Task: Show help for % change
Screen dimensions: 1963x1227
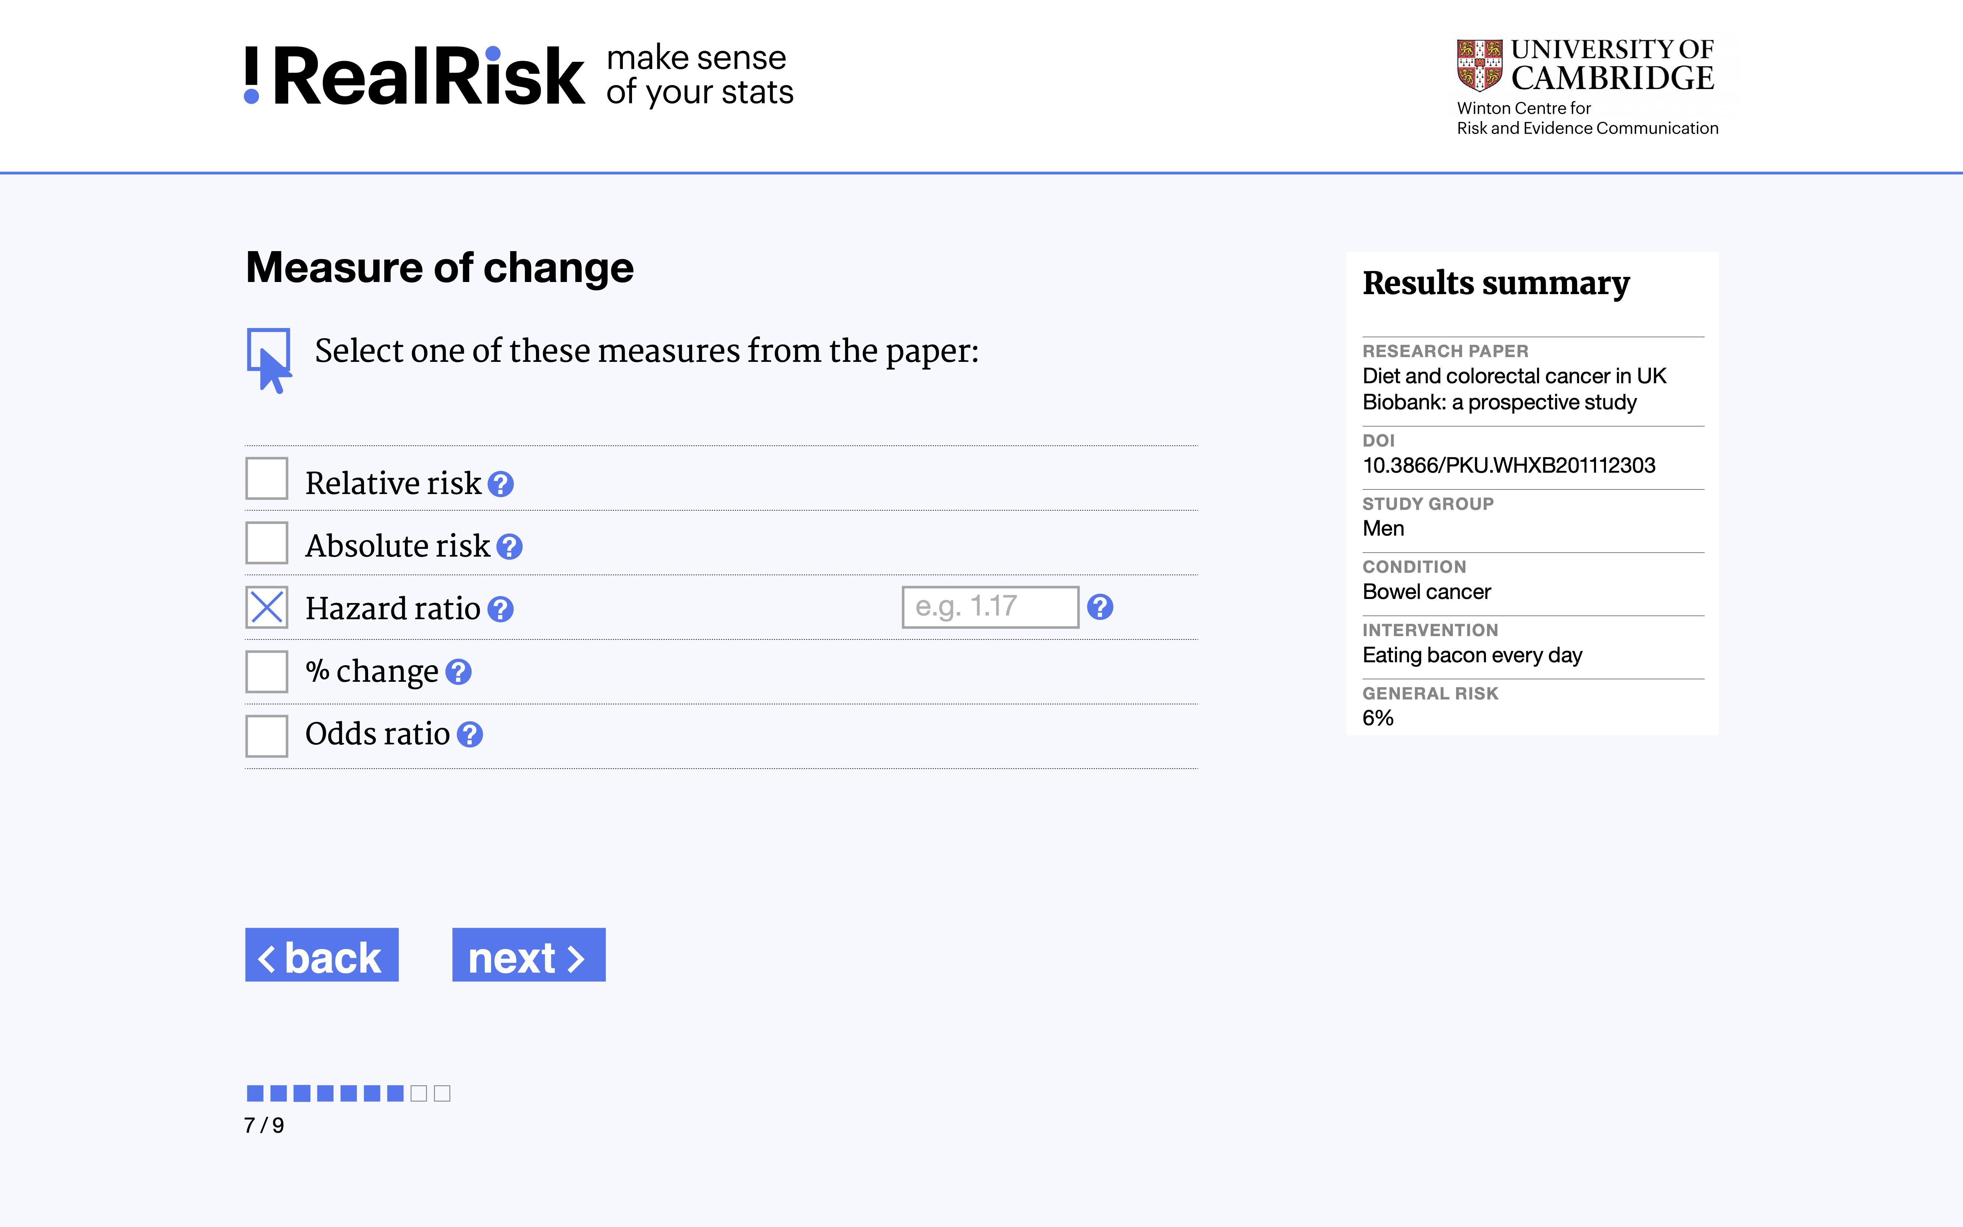Action: tap(458, 672)
